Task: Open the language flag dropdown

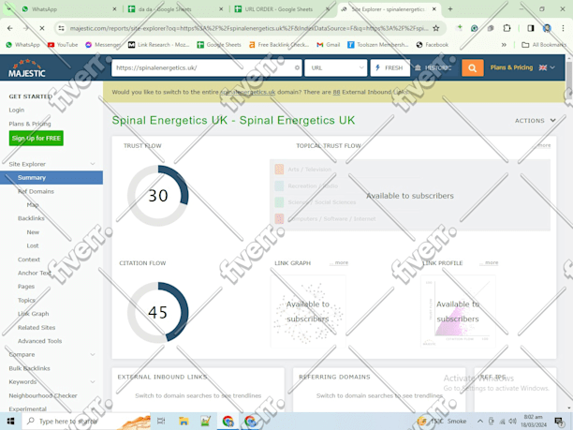Action: click(x=547, y=67)
